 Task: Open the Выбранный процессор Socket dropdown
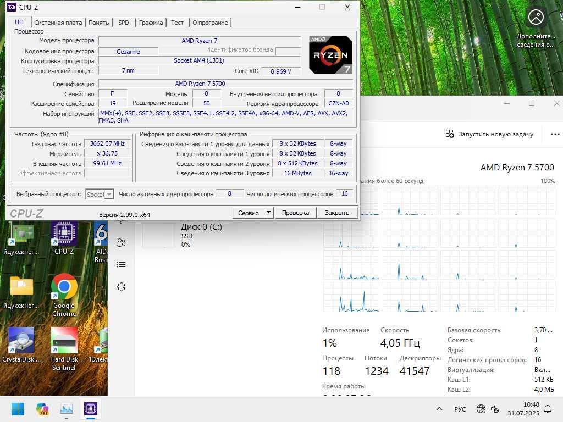pyautogui.click(x=100, y=194)
